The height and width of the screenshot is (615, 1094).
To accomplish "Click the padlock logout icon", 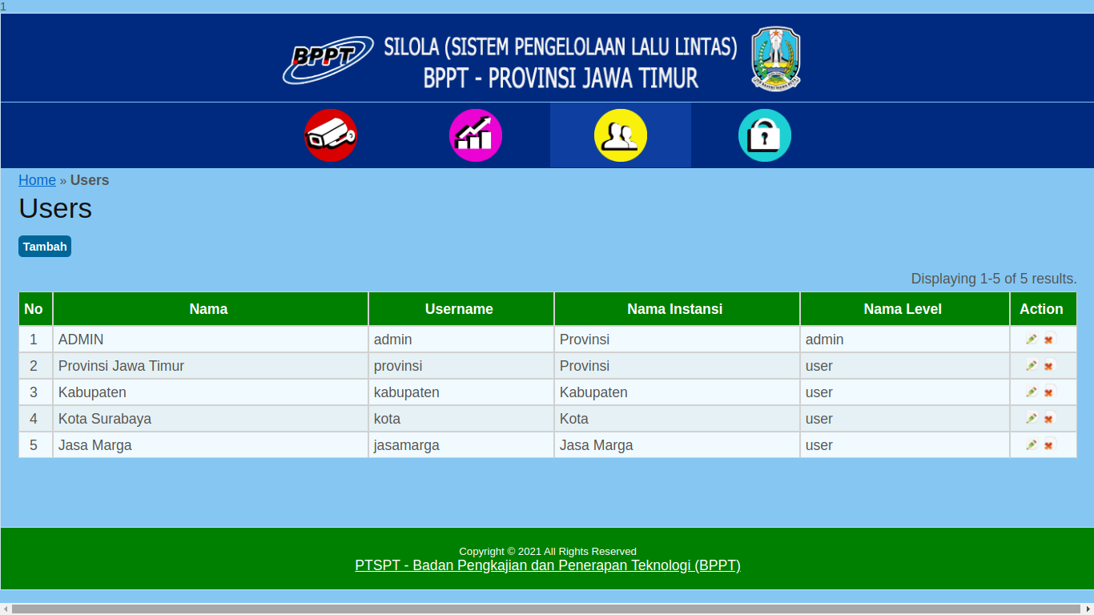I will click(x=765, y=135).
